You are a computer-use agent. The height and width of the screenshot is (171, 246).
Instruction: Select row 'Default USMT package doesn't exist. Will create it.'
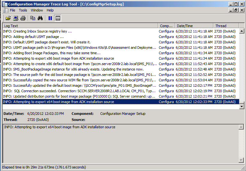(121, 42)
